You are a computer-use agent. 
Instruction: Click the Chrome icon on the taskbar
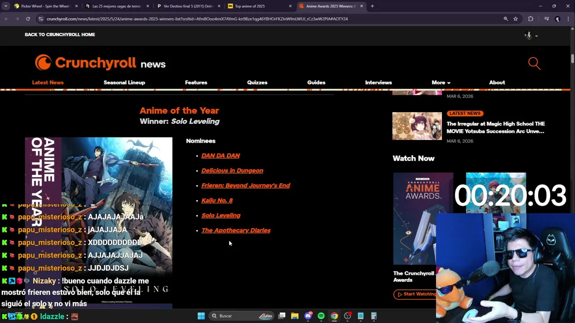tap(334, 316)
